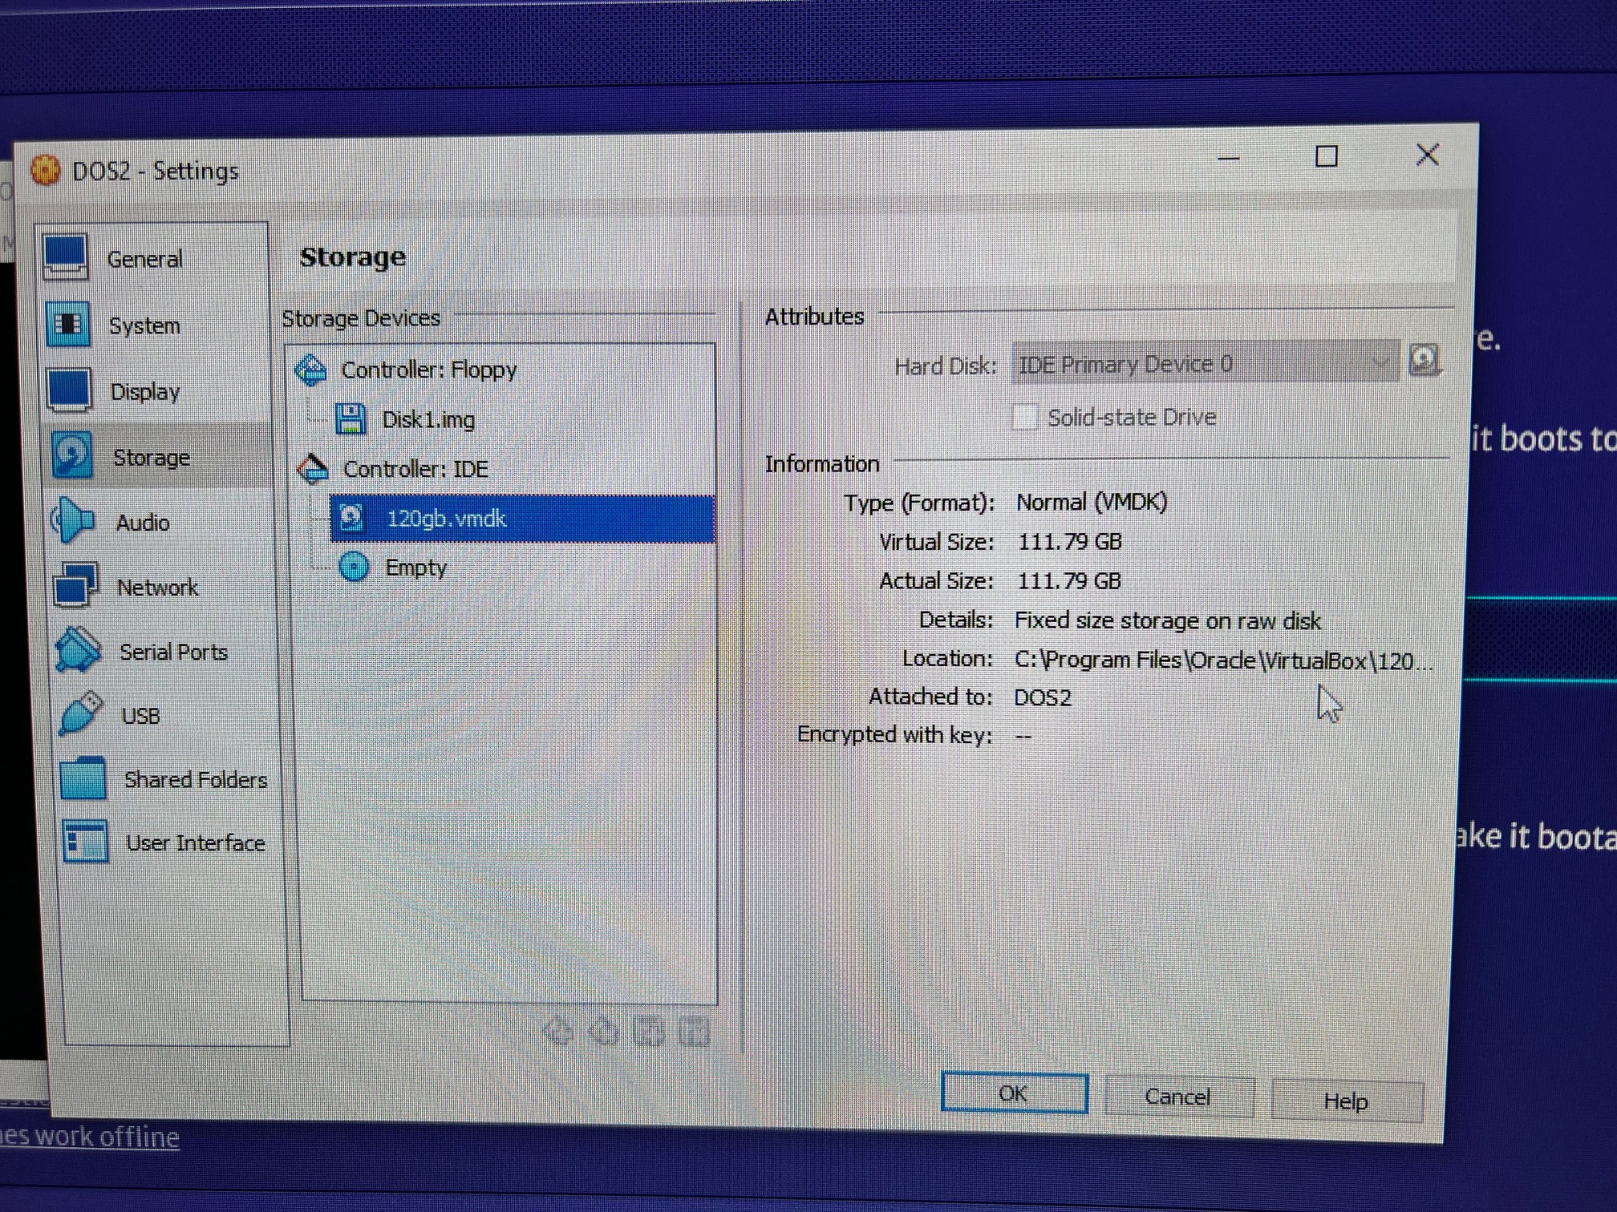Image resolution: width=1617 pixels, height=1212 pixels.
Task: Click the Help button
Action: coord(1347,1101)
